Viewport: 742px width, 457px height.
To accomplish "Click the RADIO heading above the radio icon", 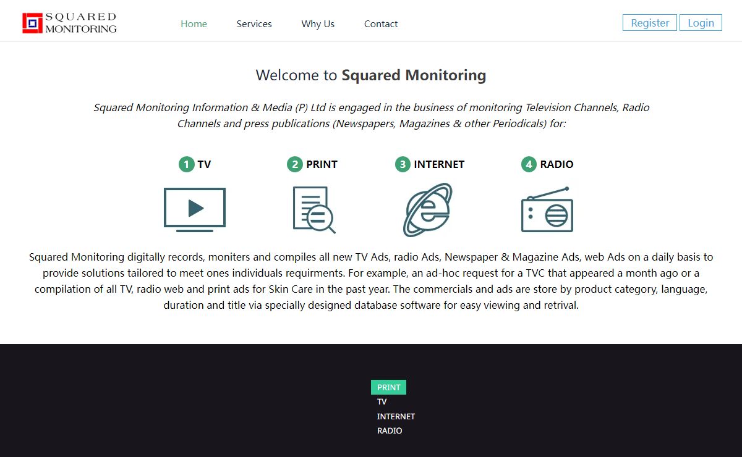I will click(x=556, y=164).
